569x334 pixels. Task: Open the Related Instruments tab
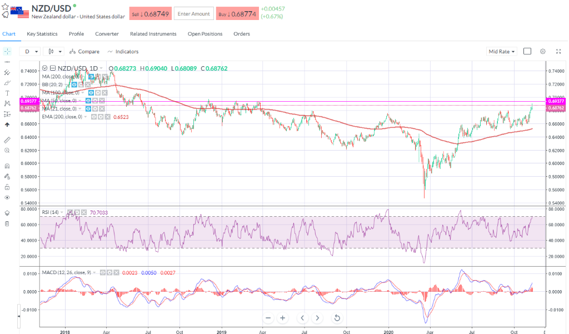[x=153, y=34]
